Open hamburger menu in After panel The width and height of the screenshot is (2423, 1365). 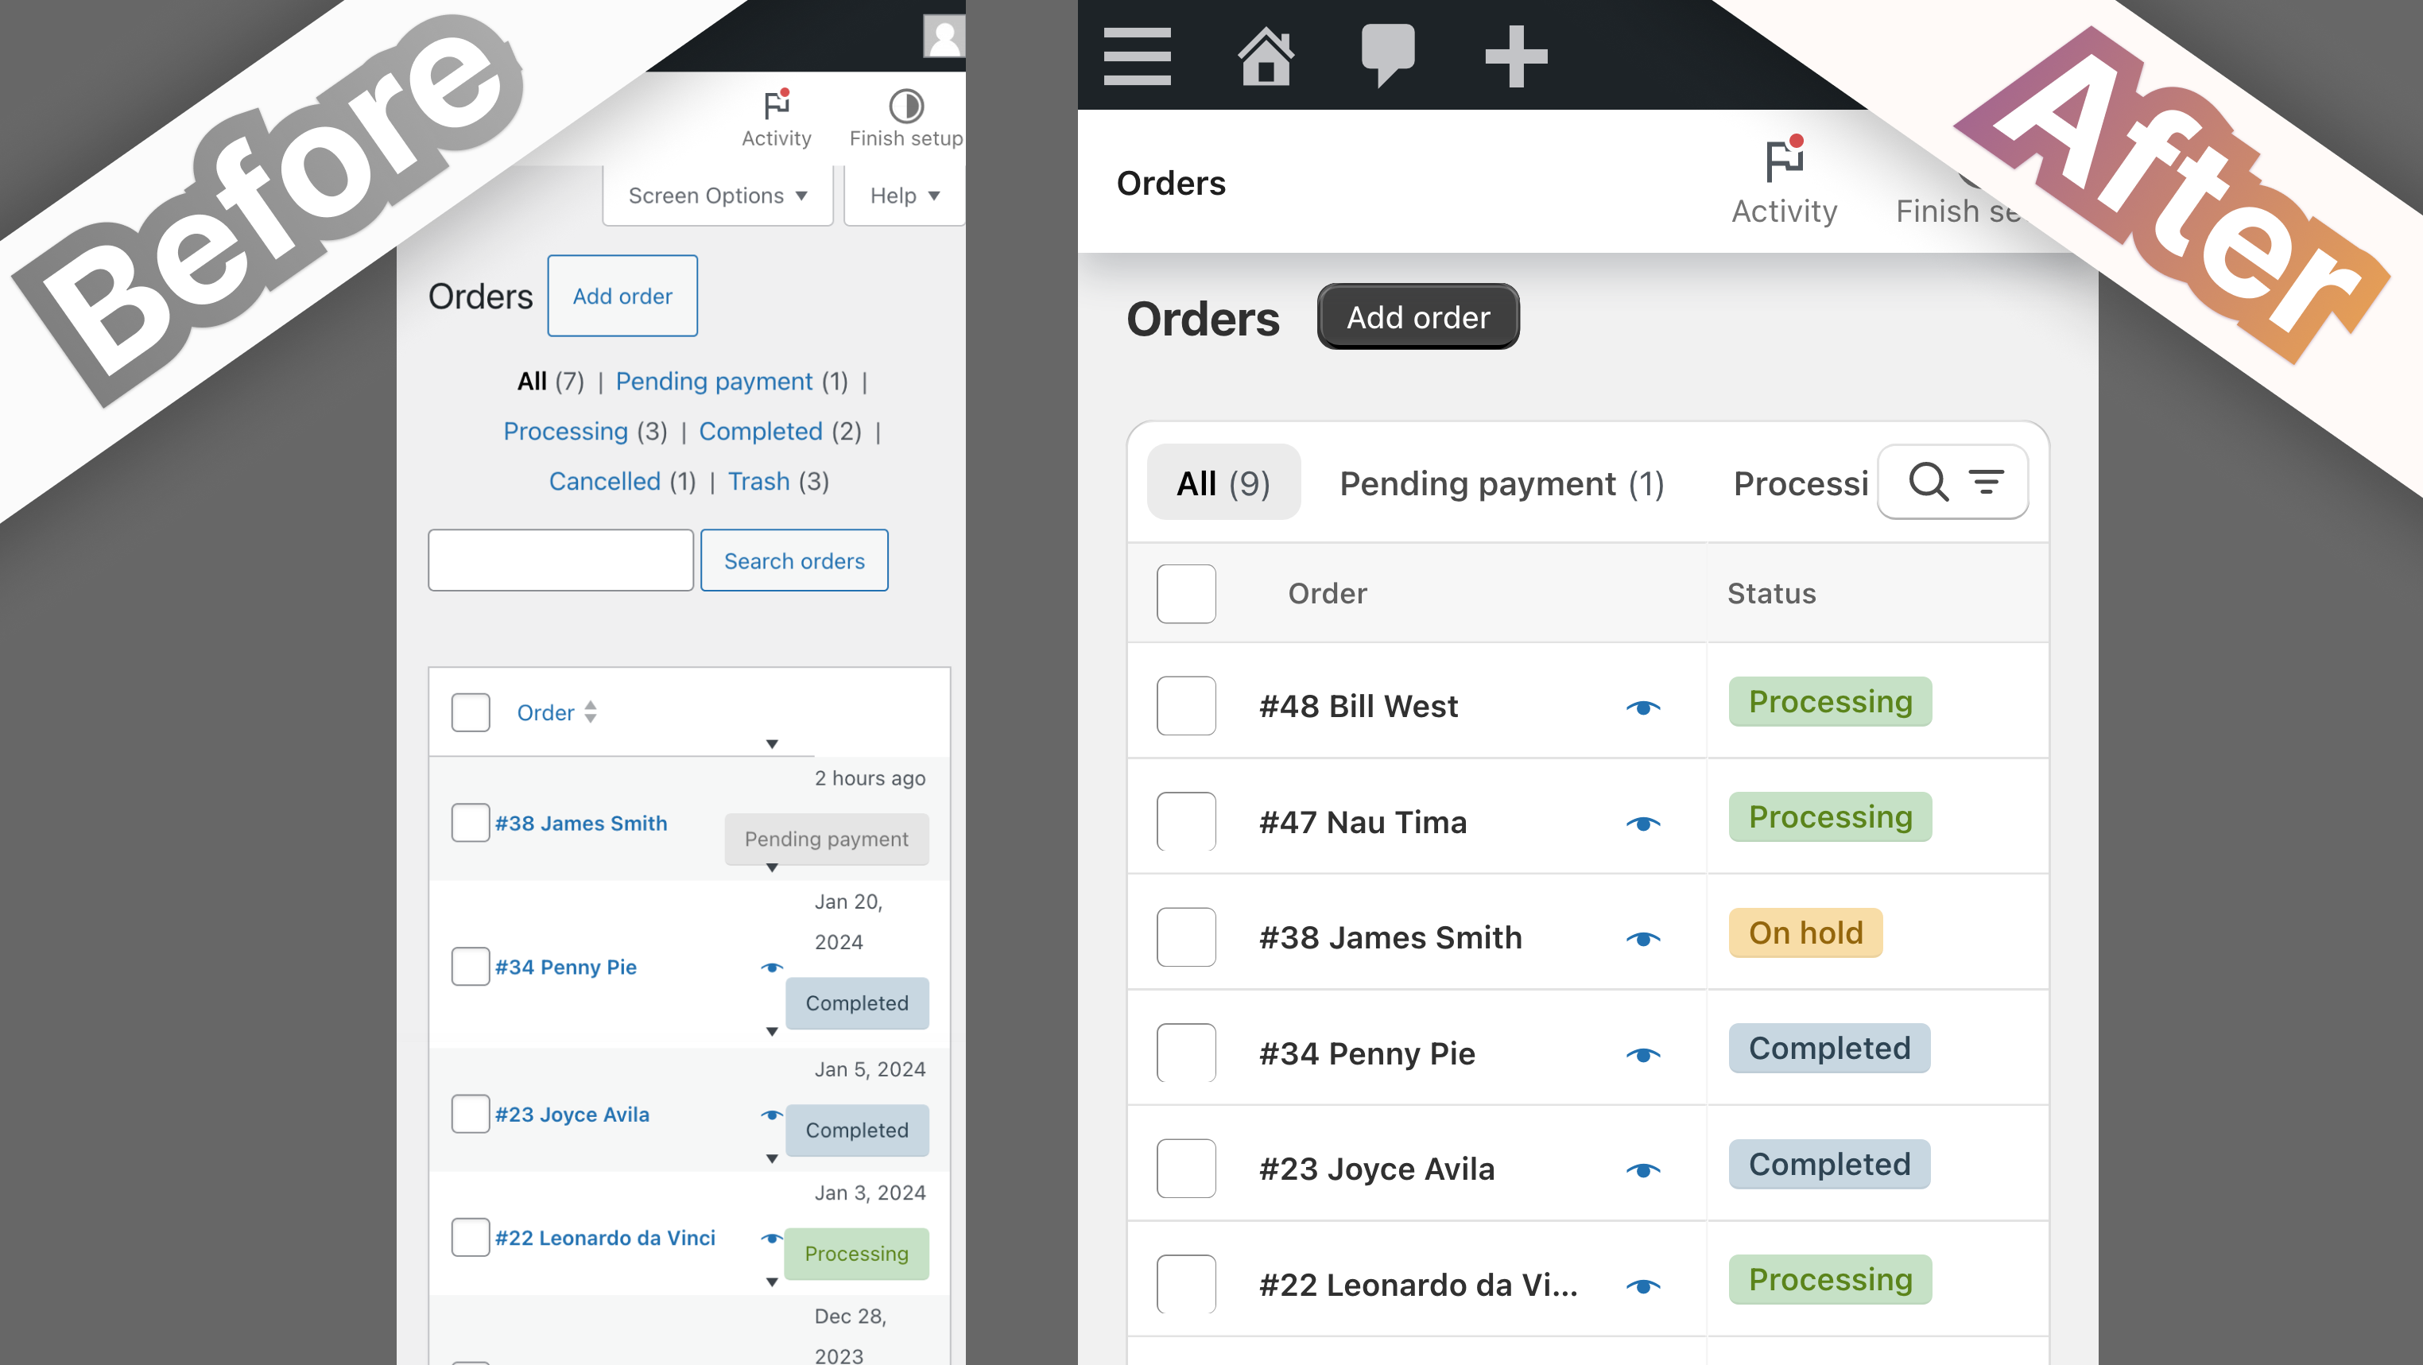pyautogui.click(x=1138, y=56)
